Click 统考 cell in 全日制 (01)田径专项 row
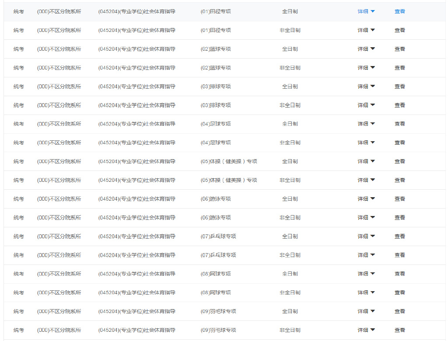The width and height of the screenshot is (448, 341). pos(18,11)
